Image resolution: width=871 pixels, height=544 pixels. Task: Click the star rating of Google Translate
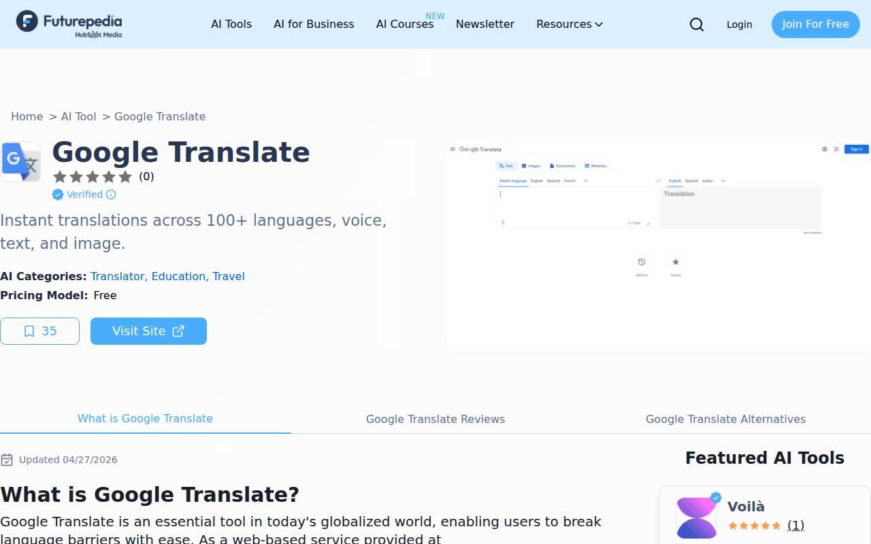coord(93,177)
